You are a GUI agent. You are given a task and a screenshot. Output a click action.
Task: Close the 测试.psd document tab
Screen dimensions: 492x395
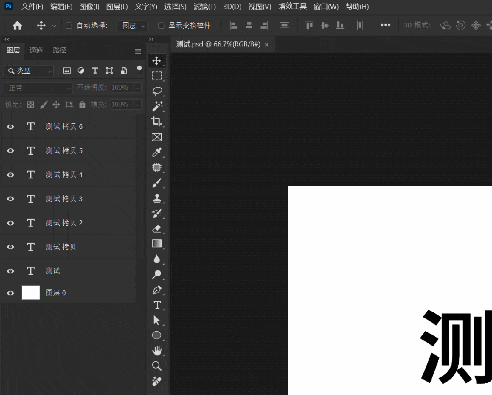pos(266,45)
